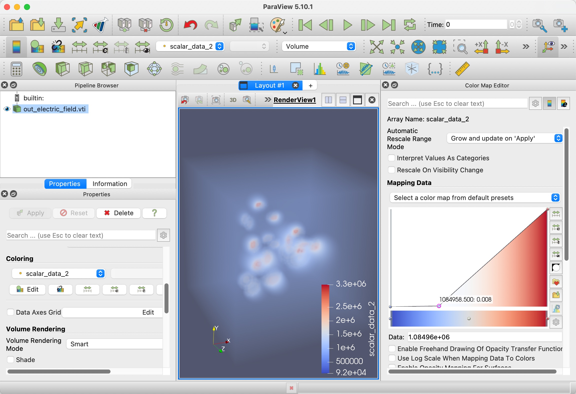
Task: Select the Layout #1 tab
Action: [x=269, y=85]
